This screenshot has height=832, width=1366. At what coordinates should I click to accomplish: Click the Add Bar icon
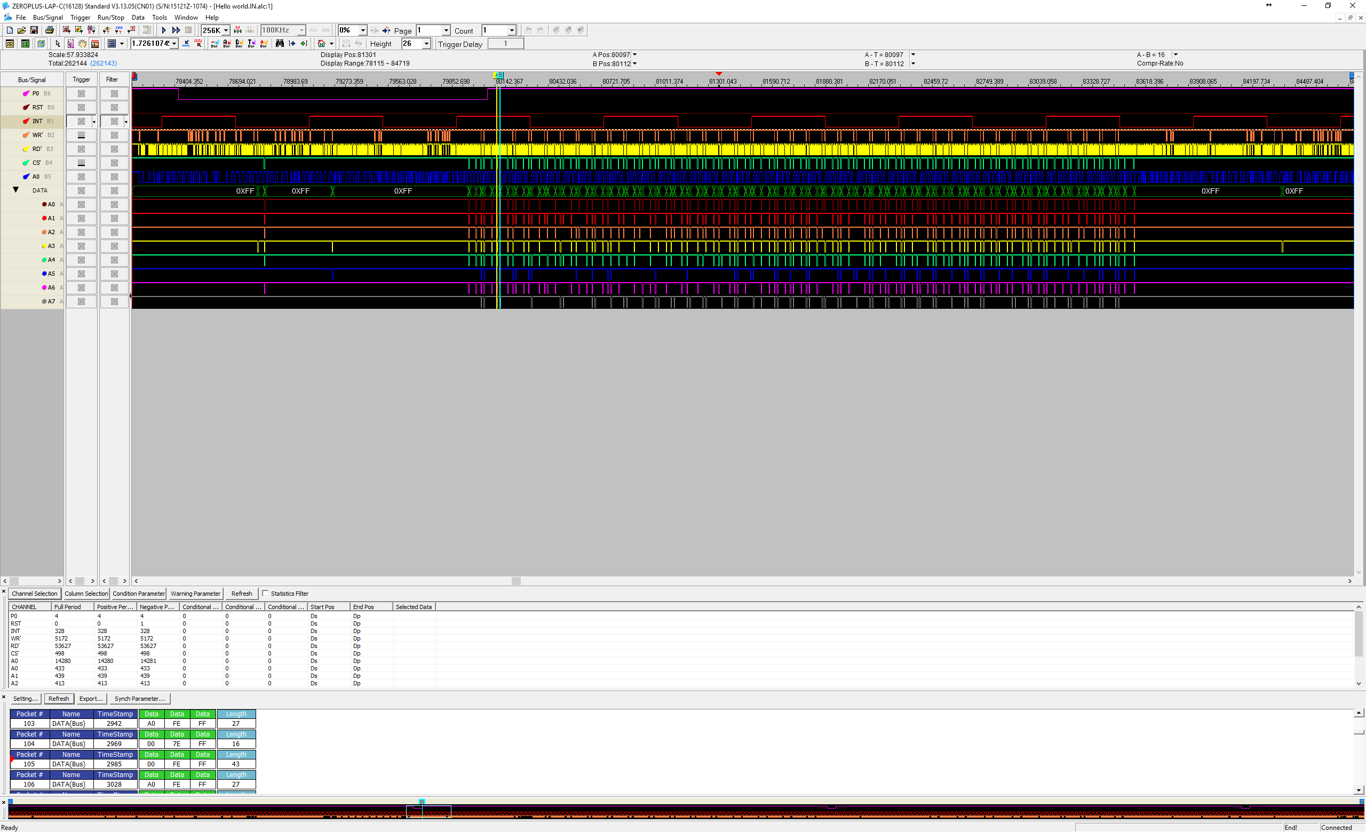[x=264, y=44]
